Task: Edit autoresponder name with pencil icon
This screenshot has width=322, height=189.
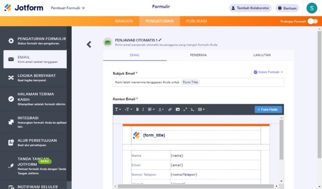Action: [160, 40]
